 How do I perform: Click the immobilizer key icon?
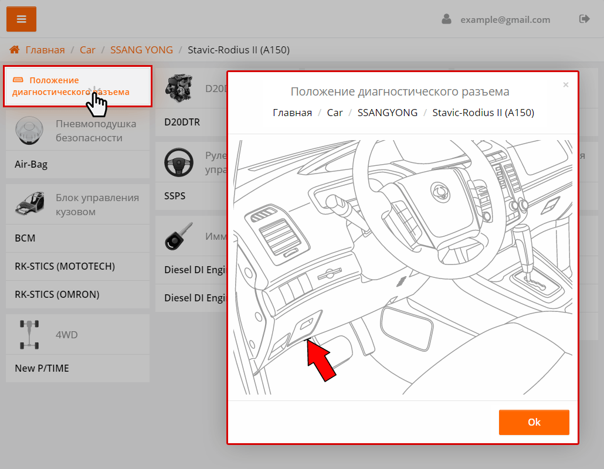[x=178, y=236]
